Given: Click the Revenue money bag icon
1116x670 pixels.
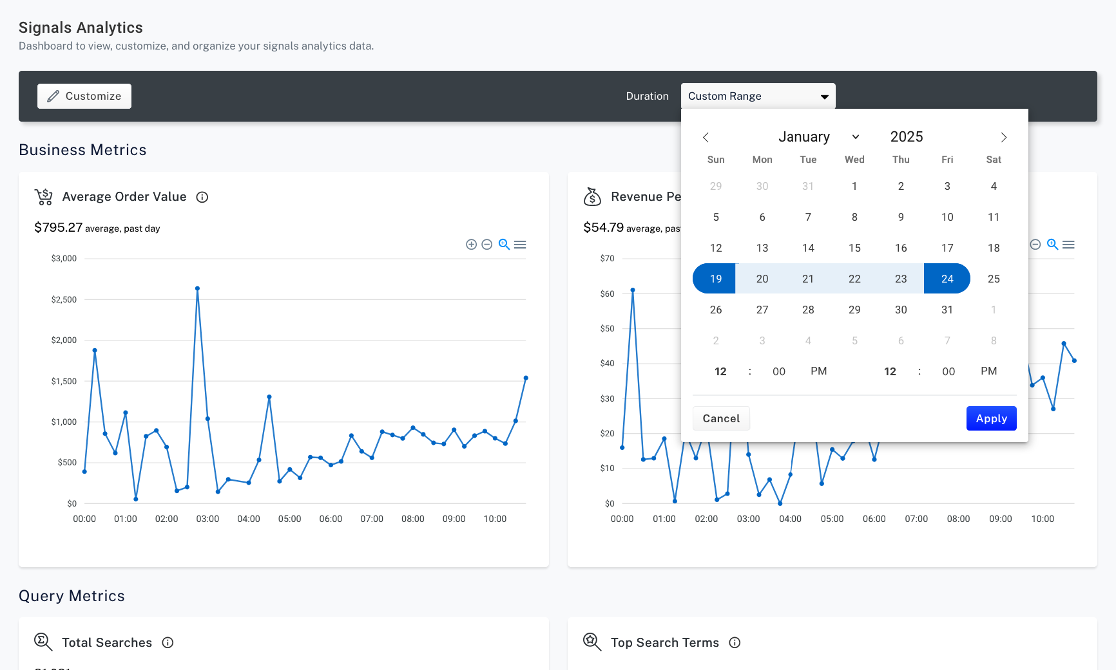Looking at the screenshot, I should [592, 197].
